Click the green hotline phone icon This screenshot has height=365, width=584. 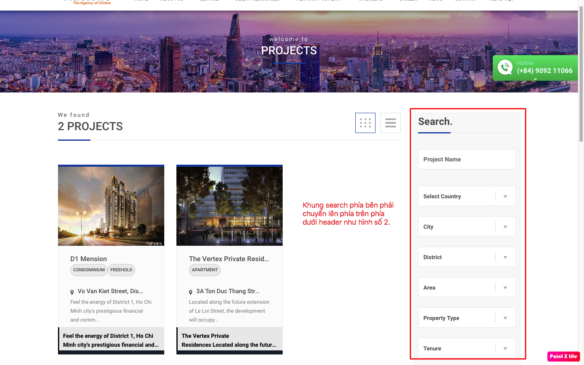click(505, 67)
